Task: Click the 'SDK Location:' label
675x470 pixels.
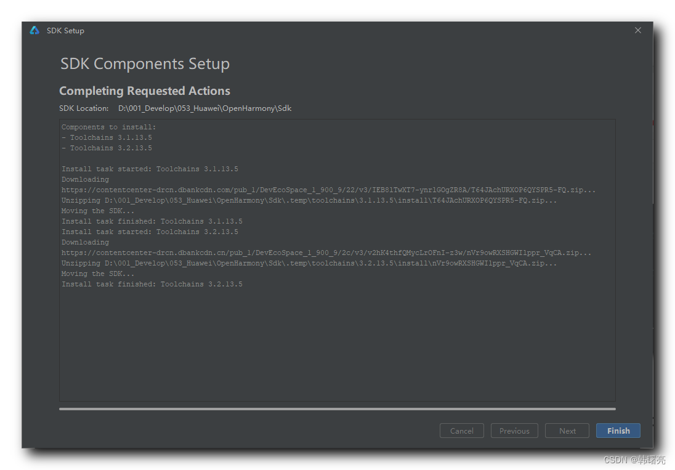Action: click(84, 108)
